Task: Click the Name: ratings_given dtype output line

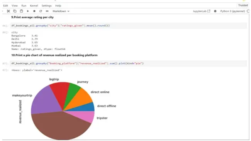Action: click(38, 49)
